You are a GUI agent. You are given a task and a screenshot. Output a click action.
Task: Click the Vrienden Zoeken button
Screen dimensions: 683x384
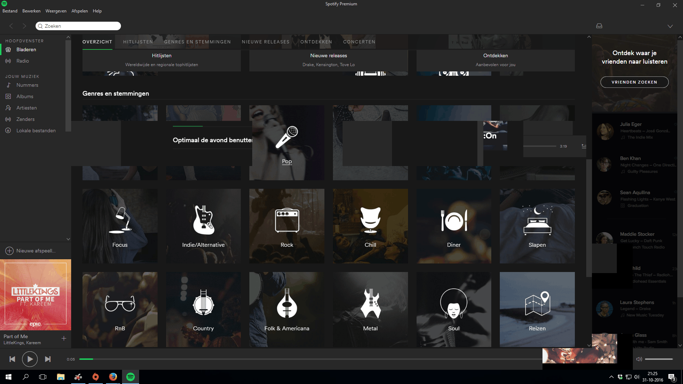(x=634, y=82)
